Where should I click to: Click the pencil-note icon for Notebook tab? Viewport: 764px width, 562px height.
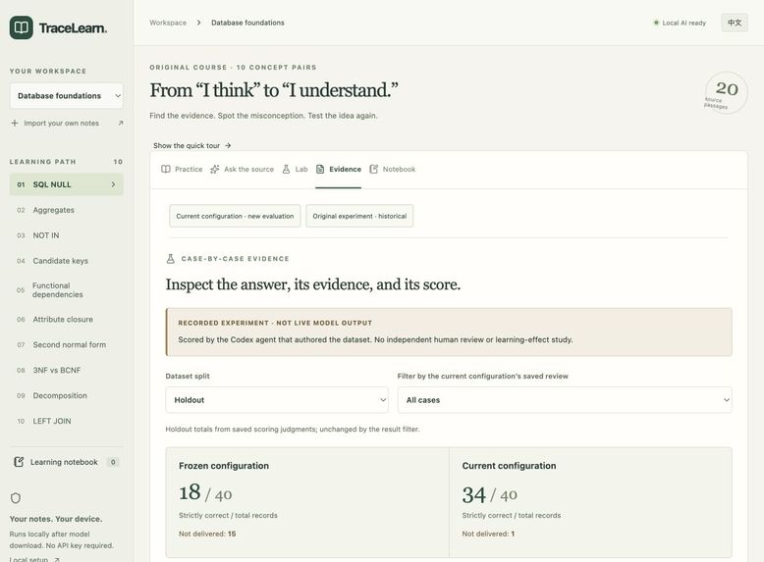pyautogui.click(x=374, y=170)
